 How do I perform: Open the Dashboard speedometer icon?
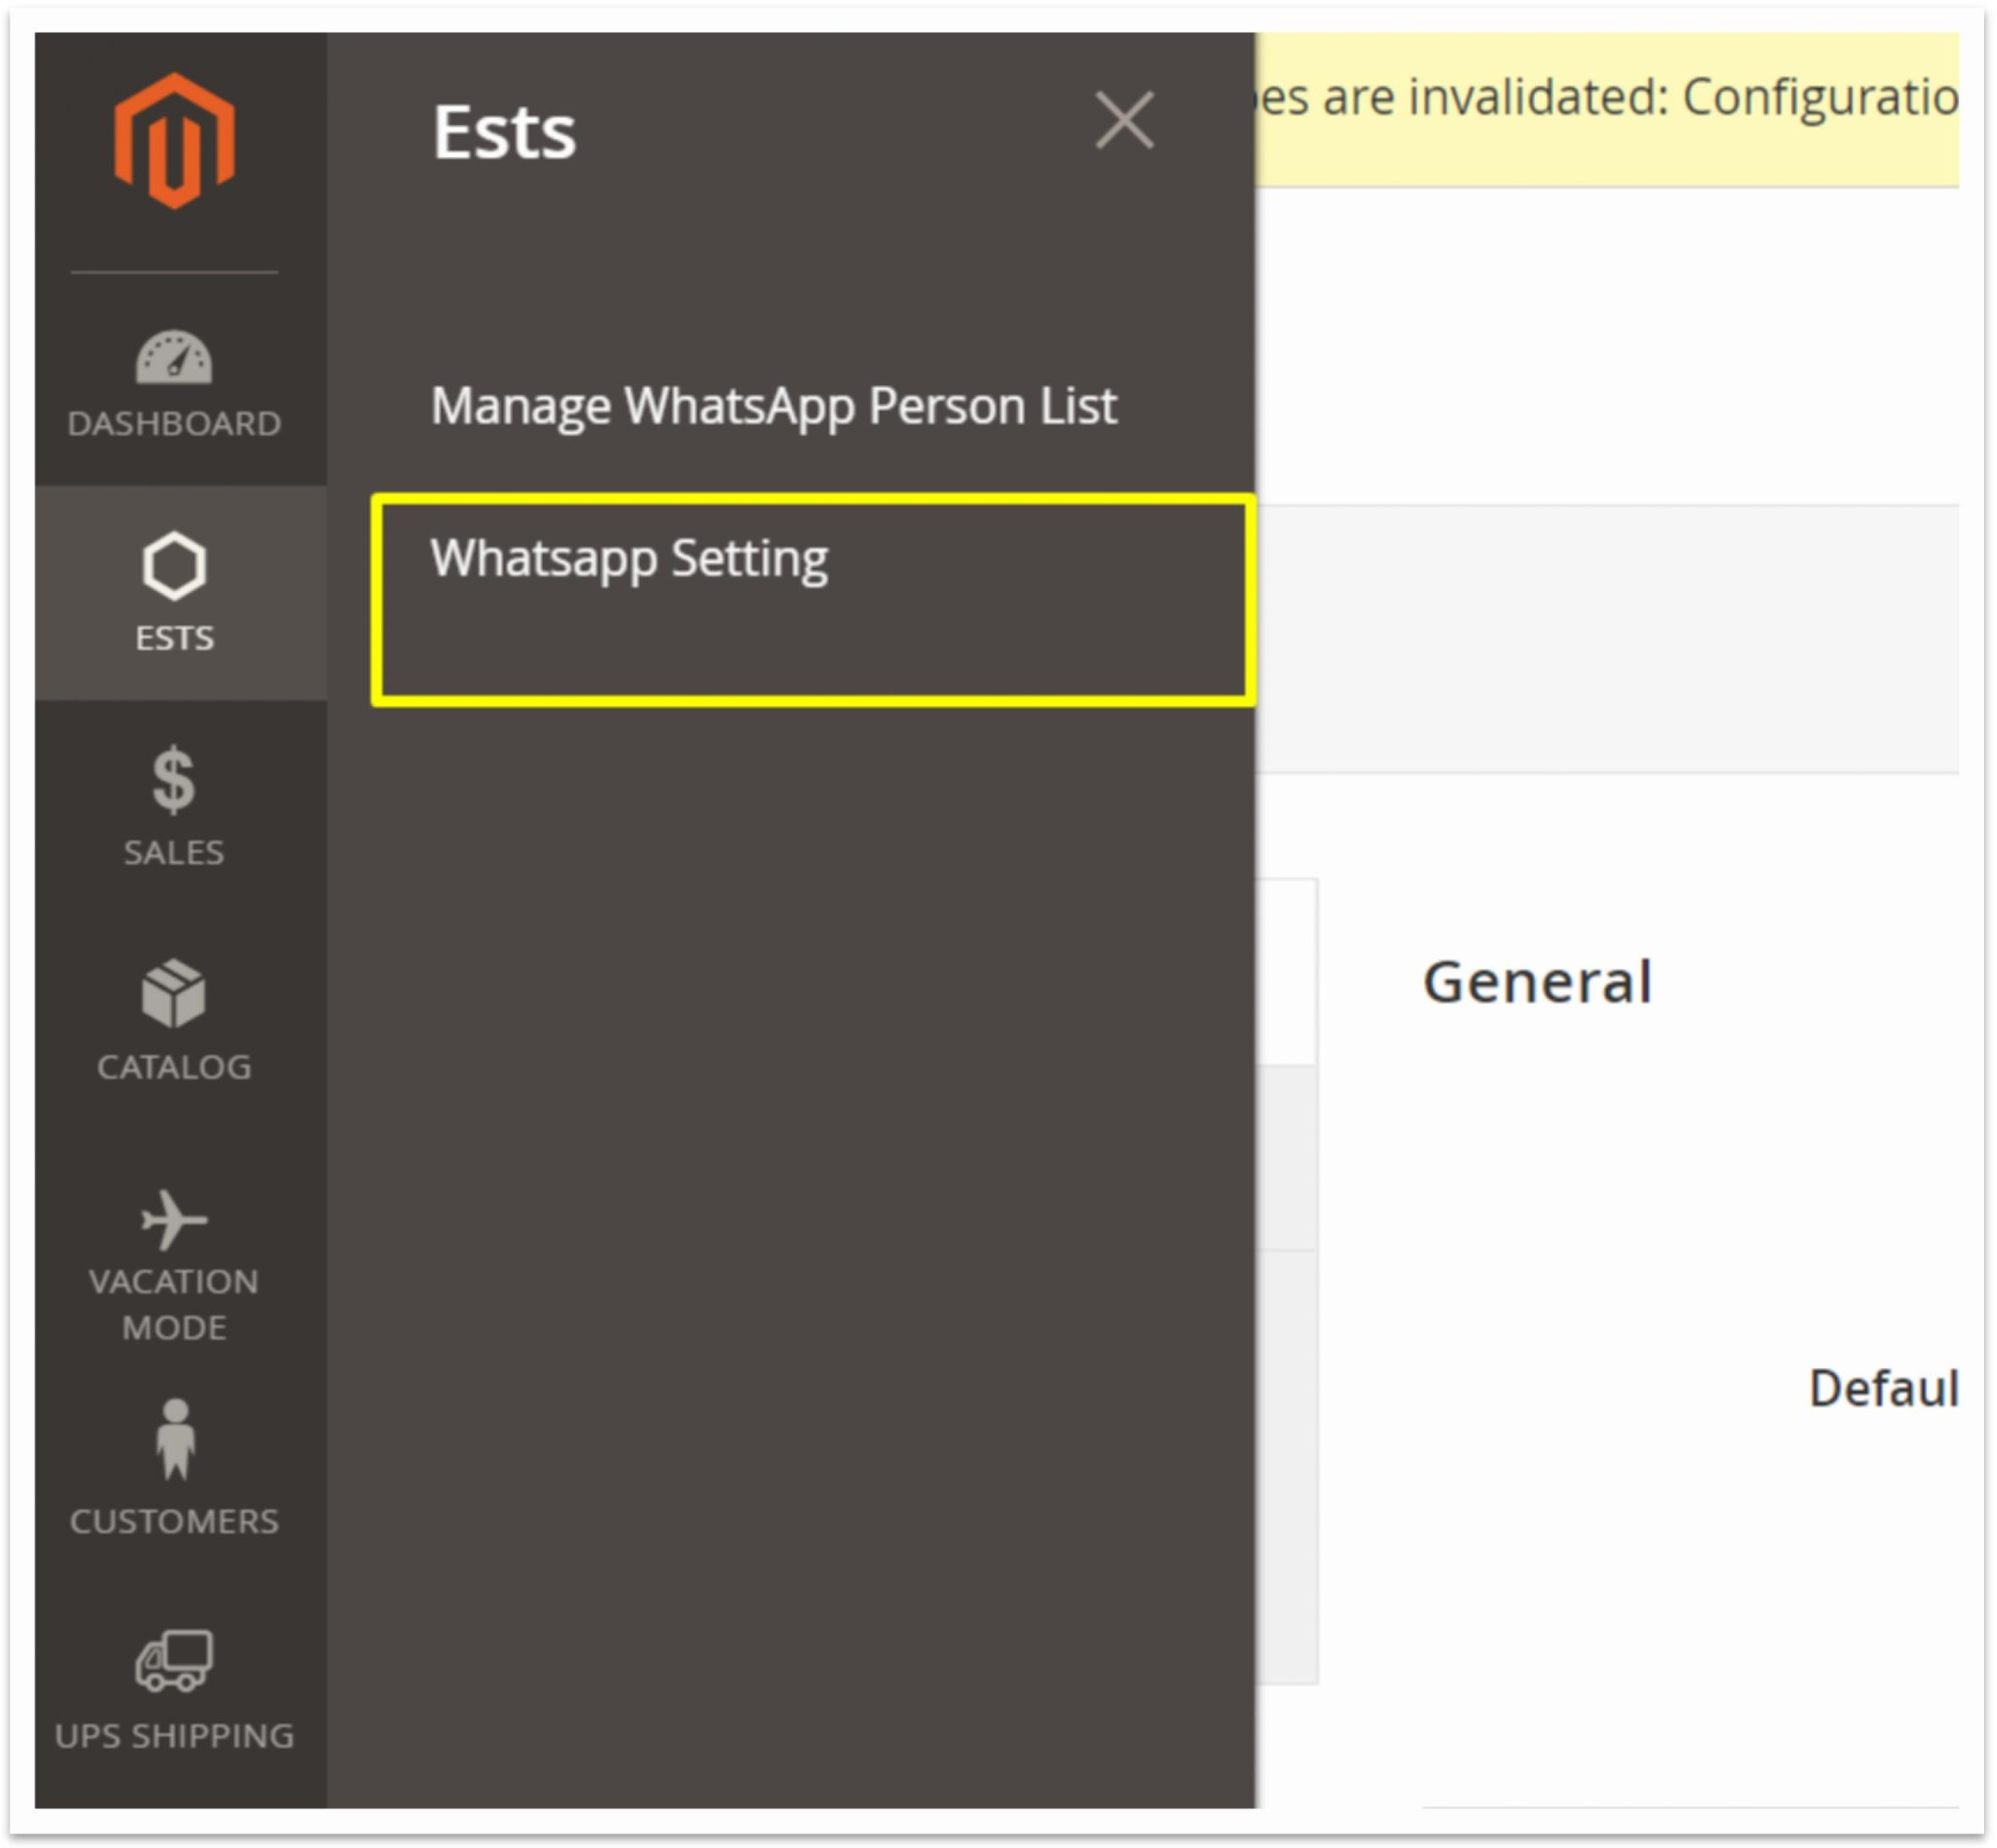(174, 357)
